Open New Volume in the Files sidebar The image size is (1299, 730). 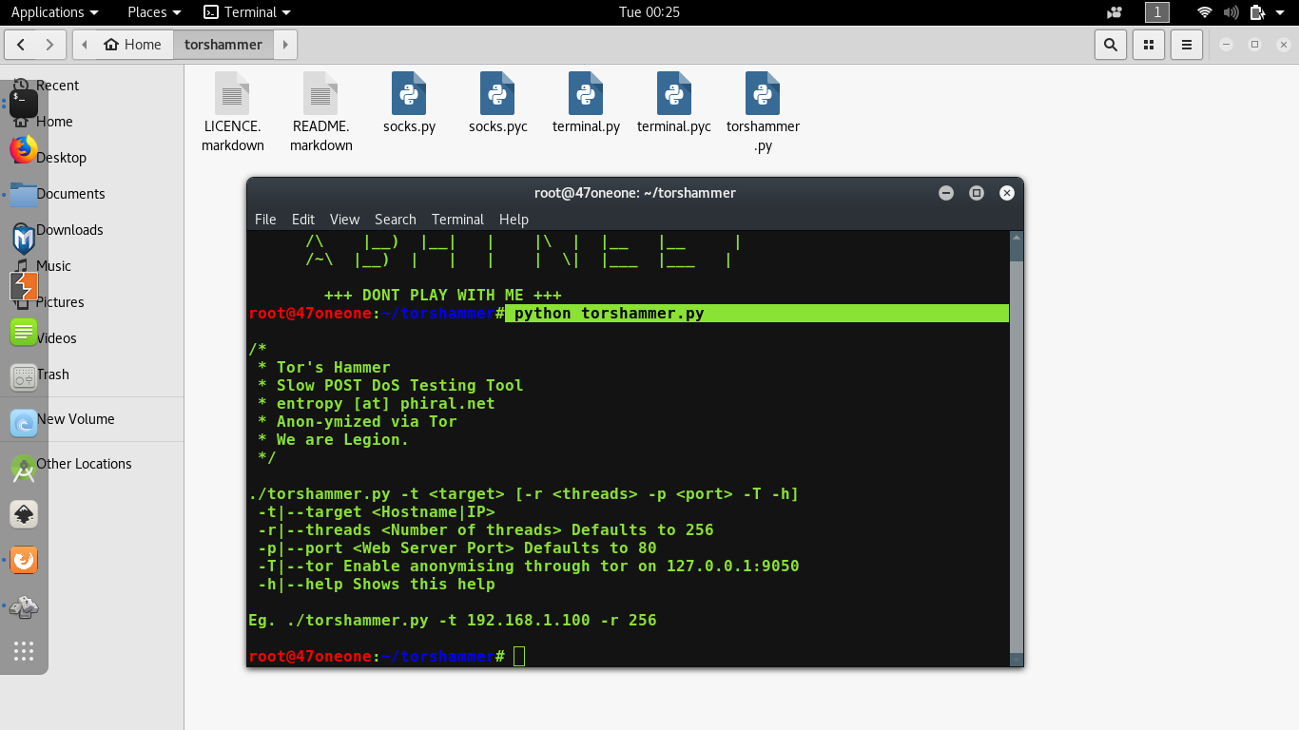76,419
